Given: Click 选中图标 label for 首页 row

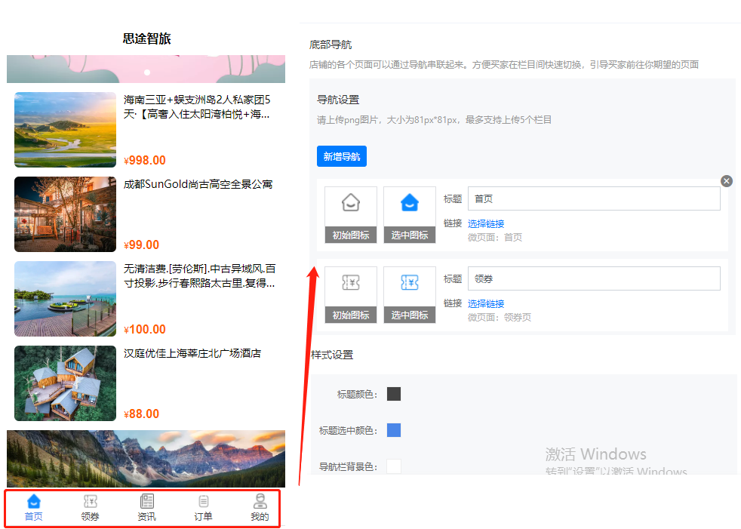Looking at the screenshot, I should pos(410,235).
